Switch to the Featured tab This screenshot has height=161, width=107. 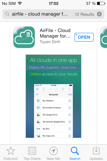(10, 153)
